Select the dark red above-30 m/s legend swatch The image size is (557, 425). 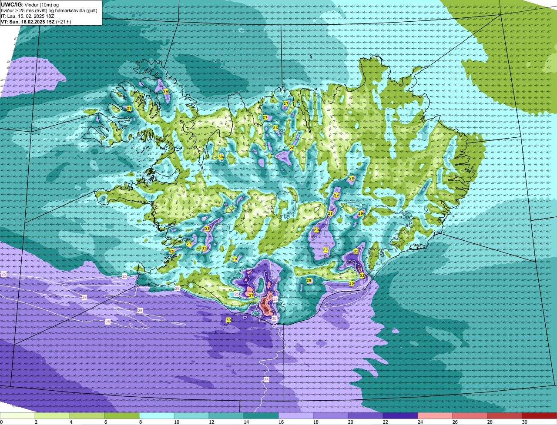pos(540,415)
